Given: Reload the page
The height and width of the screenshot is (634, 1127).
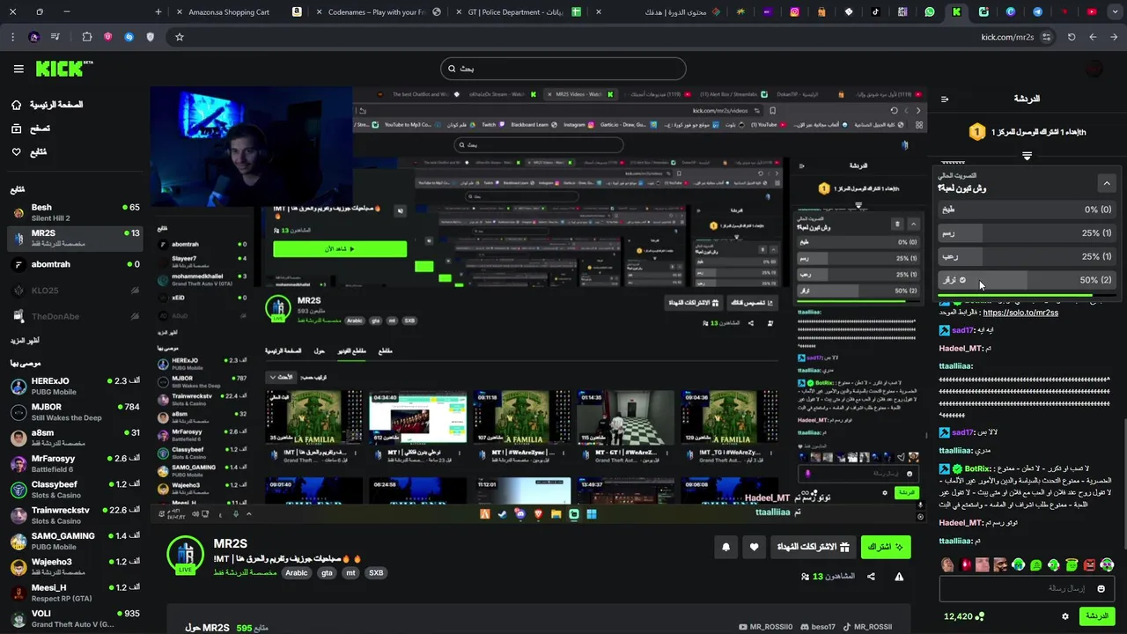Looking at the screenshot, I should (x=1072, y=37).
